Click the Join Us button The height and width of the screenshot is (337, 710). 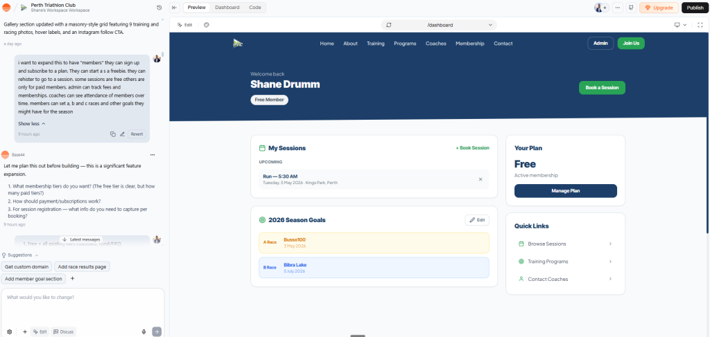tap(631, 44)
